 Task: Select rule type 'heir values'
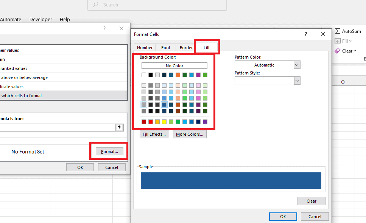63,50
